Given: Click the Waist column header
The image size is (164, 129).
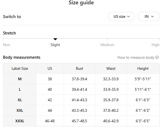Looking at the screenshot, I should pyautogui.click(x=111, y=68).
